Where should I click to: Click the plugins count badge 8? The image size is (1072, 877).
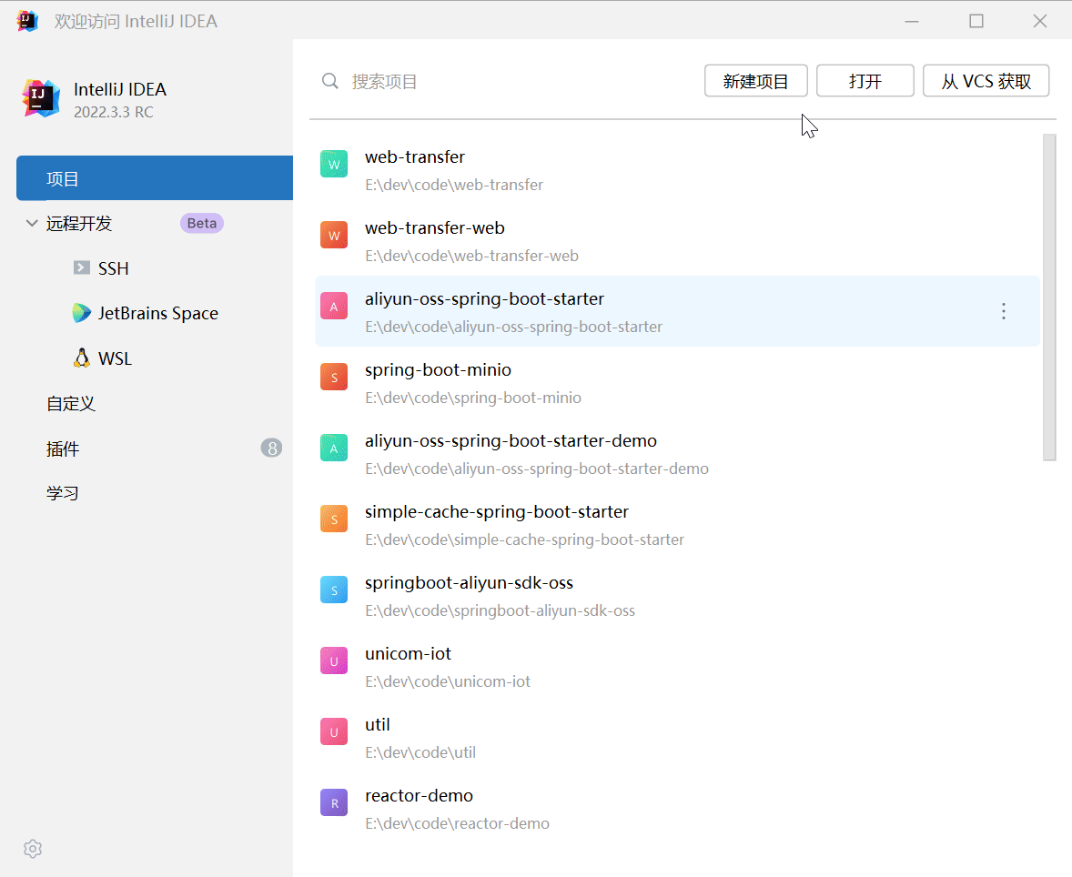[271, 448]
